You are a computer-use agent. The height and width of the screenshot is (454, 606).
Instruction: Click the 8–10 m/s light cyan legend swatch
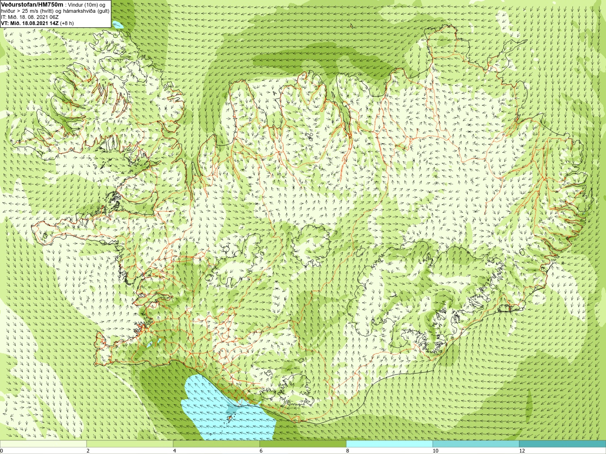click(389, 444)
